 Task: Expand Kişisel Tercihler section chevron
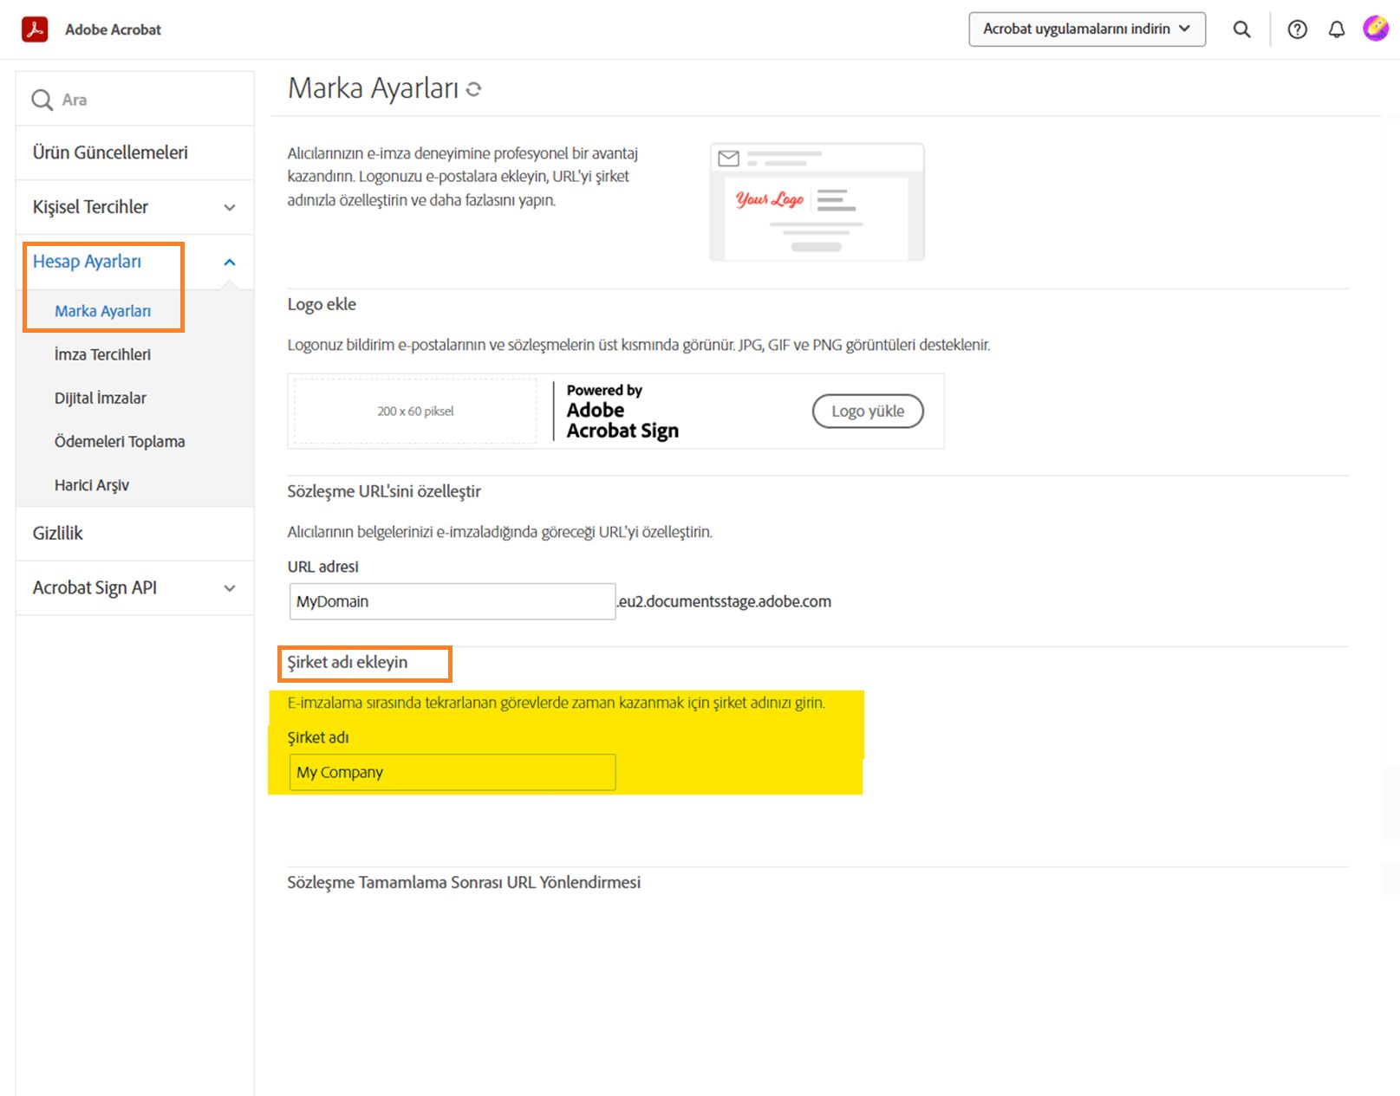click(230, 207)
